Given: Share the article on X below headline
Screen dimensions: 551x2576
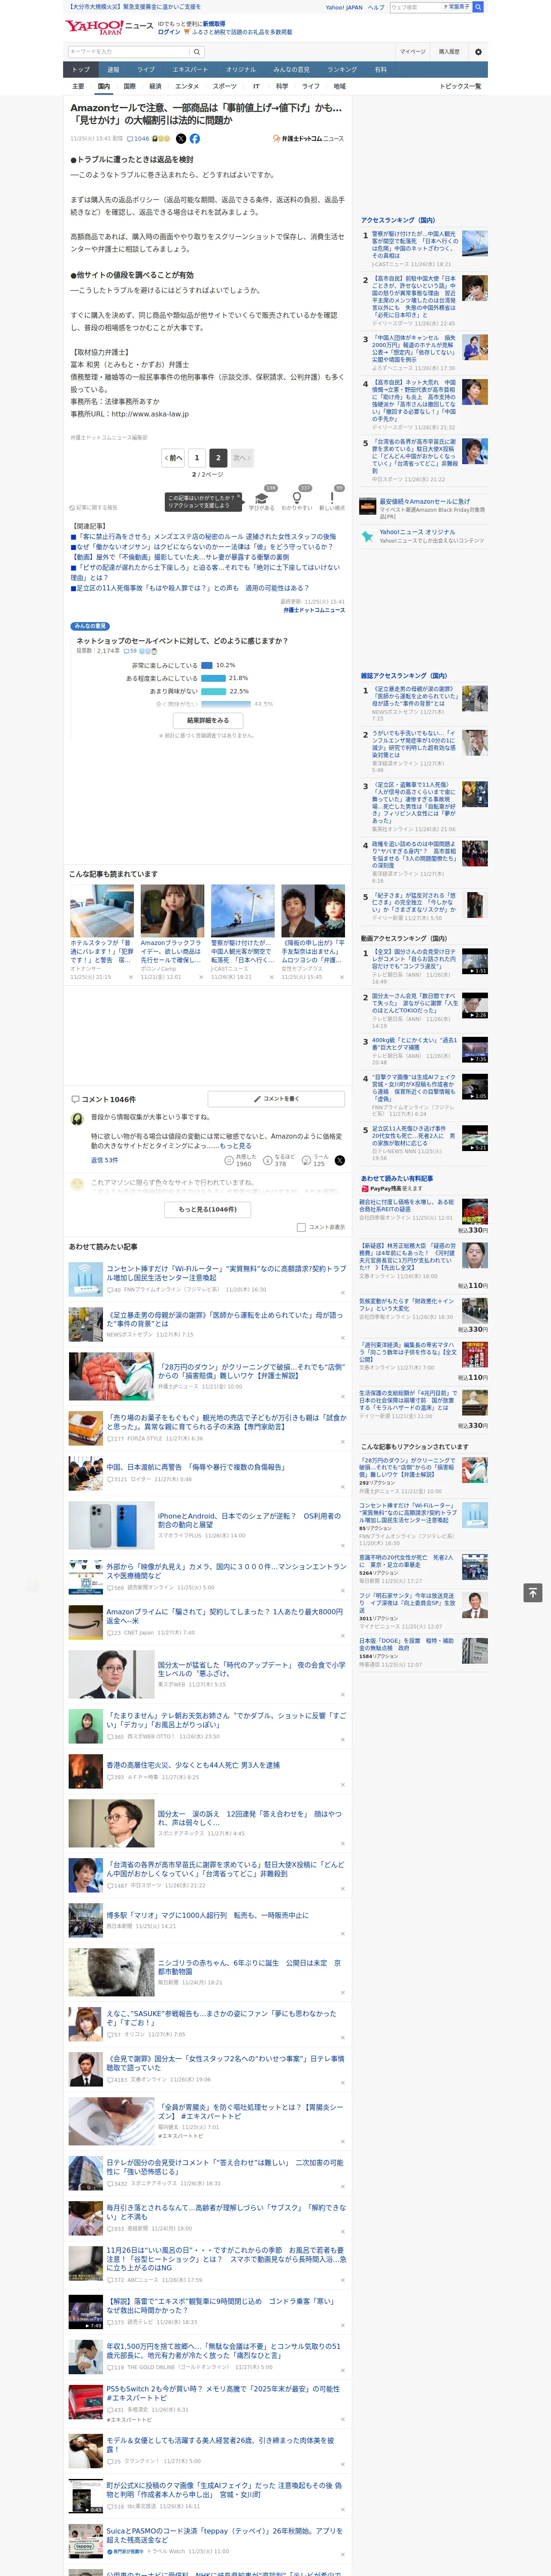Looking at the screenshot, I should 181,139.
